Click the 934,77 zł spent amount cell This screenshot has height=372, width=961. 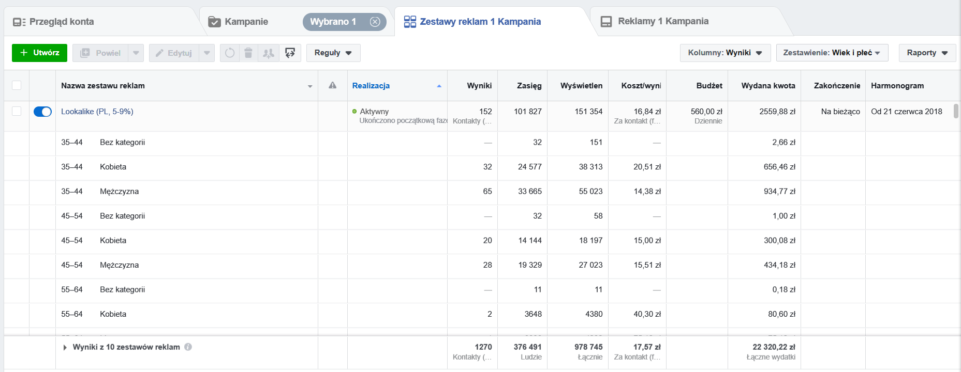(779, 191)
